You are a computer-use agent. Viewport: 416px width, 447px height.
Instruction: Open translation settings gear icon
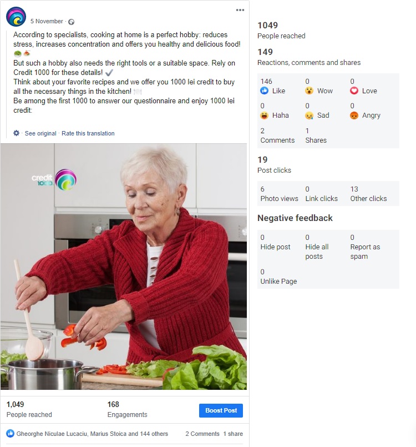[x=16, y=133]
